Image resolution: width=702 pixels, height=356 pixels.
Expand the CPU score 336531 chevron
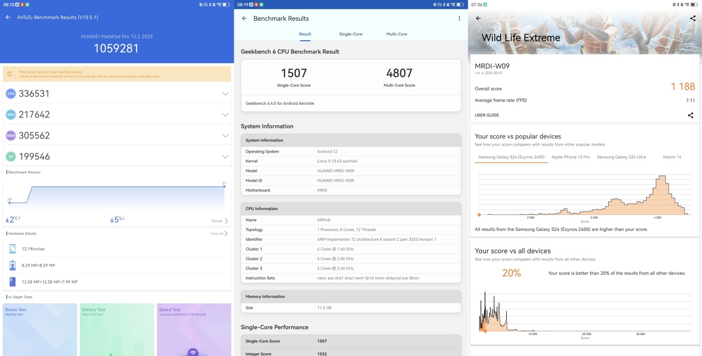(x=225, y=94)
